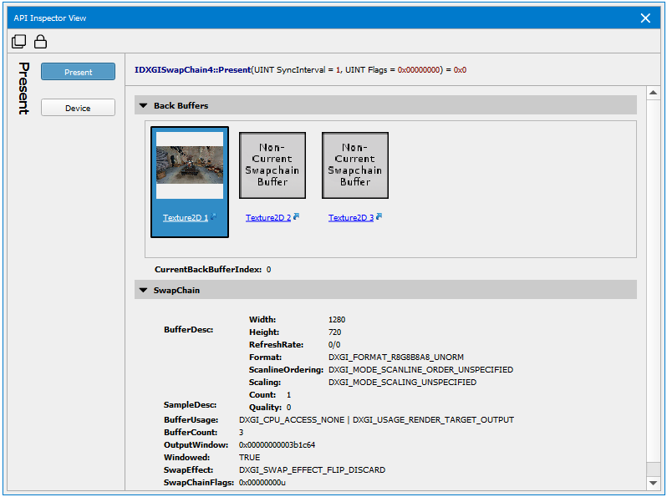This screenshot has width=667, height=497.
Task: Switch to the Device tab
Action: pos(78,108)
